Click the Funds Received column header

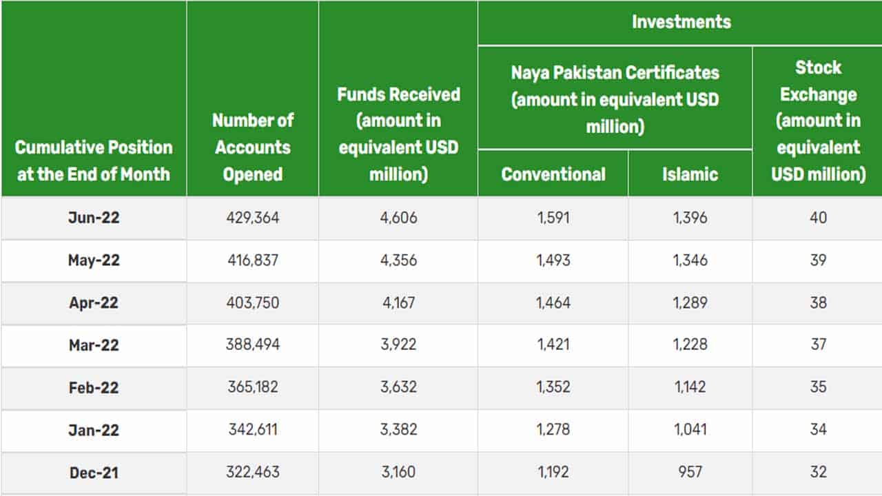click(x=398, y=134)
